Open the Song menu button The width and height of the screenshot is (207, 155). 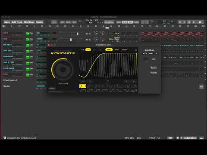pyautogui.click(x=7, y=22)
